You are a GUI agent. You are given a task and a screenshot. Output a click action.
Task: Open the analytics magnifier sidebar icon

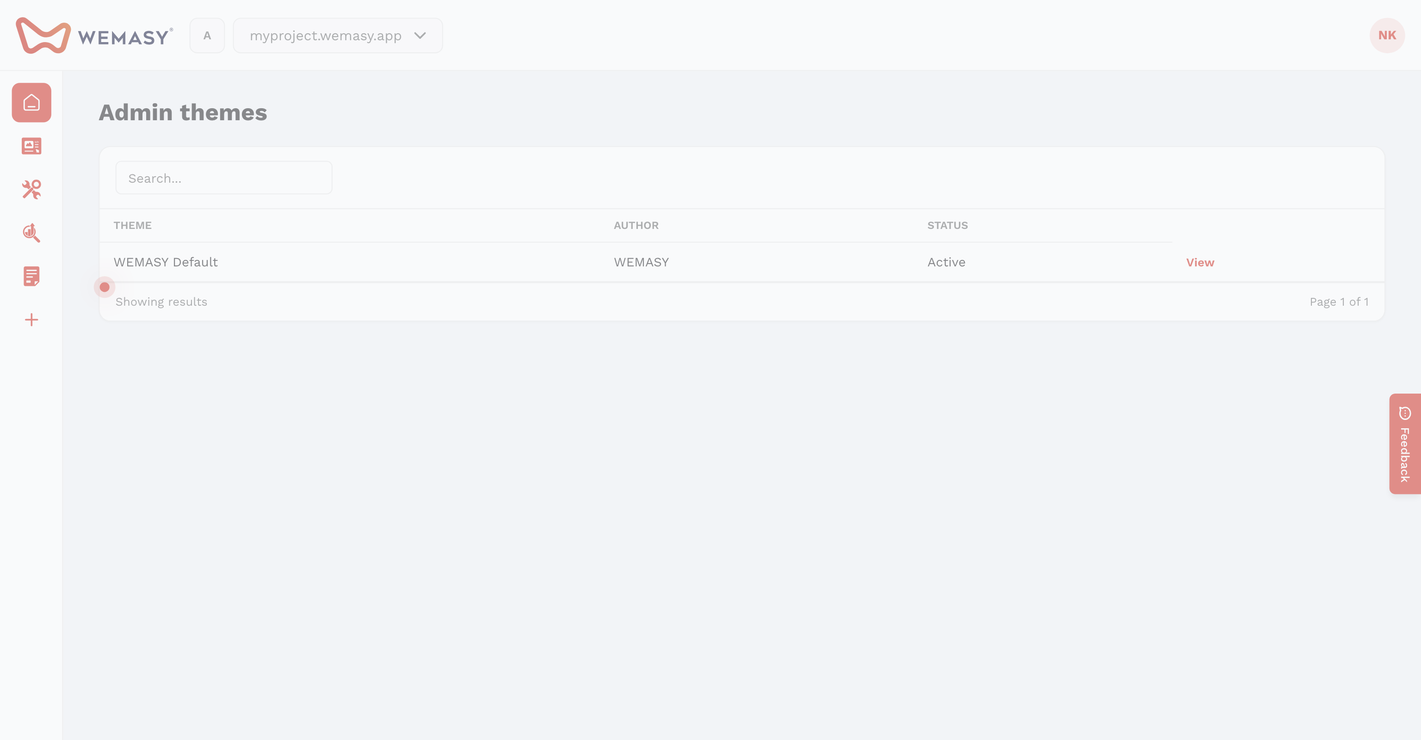[31, 233]
